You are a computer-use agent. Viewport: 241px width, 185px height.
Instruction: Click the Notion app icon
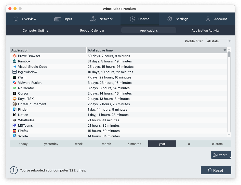point(15,115)
